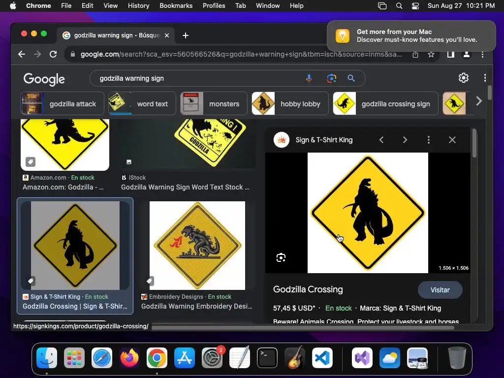Open the Apple menu
Screen dimensions: 504x378
tap(13, 6)
